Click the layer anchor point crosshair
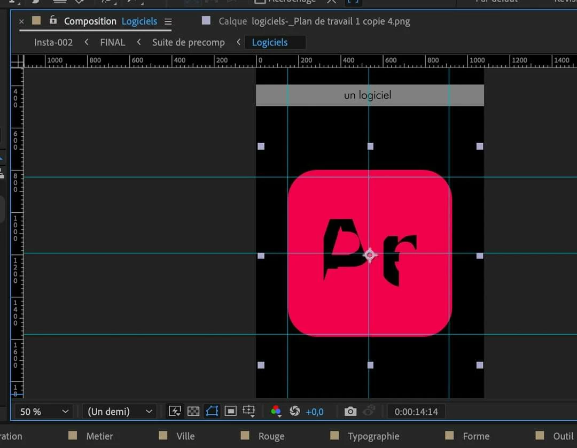Screen dimensions: 577x448 pos(370,254)
